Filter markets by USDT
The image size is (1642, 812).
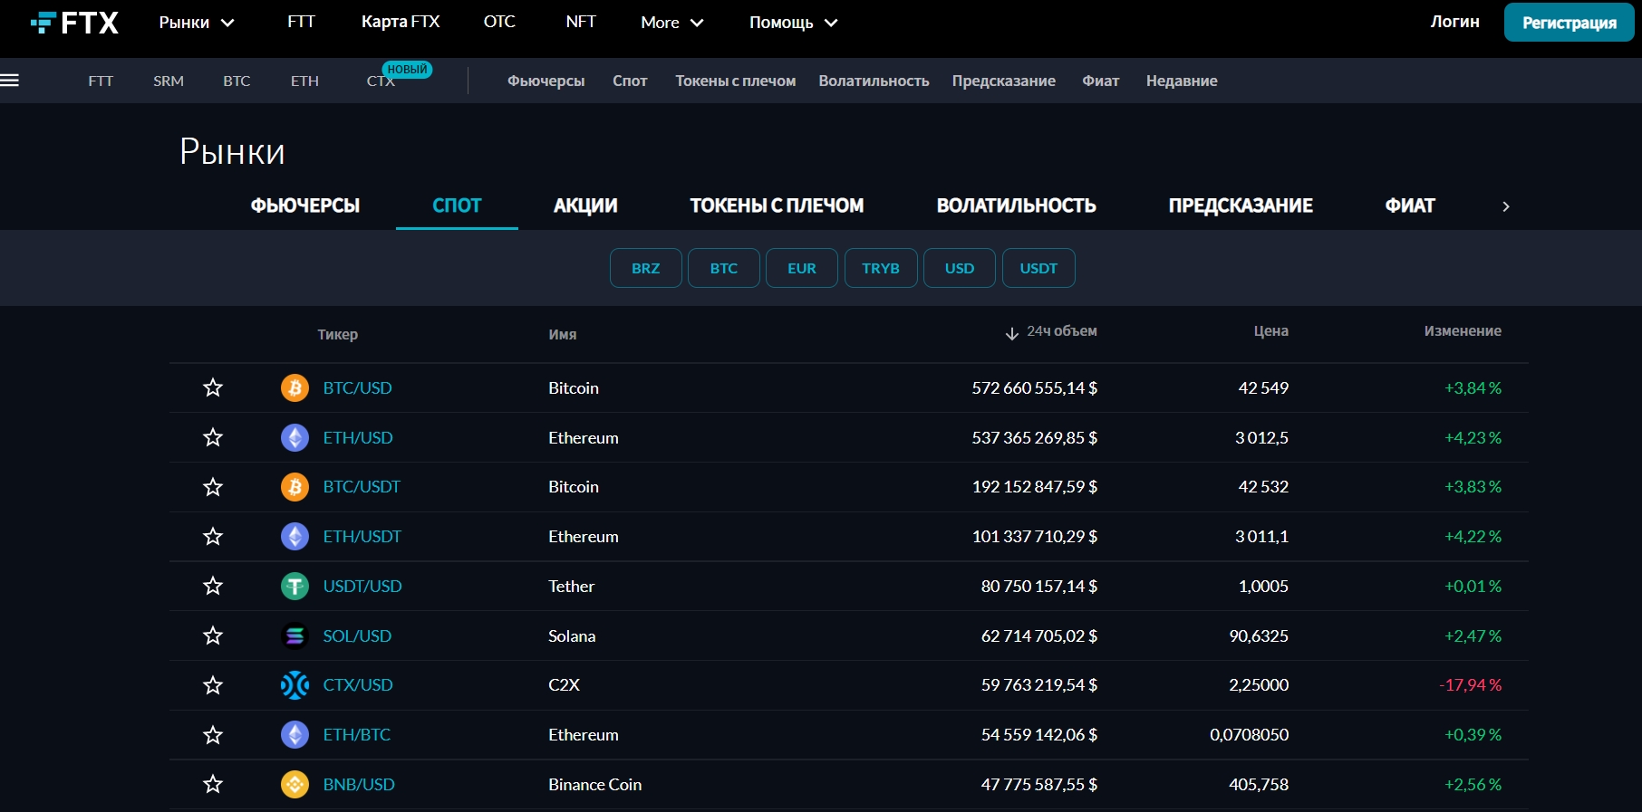point(1038,268)
